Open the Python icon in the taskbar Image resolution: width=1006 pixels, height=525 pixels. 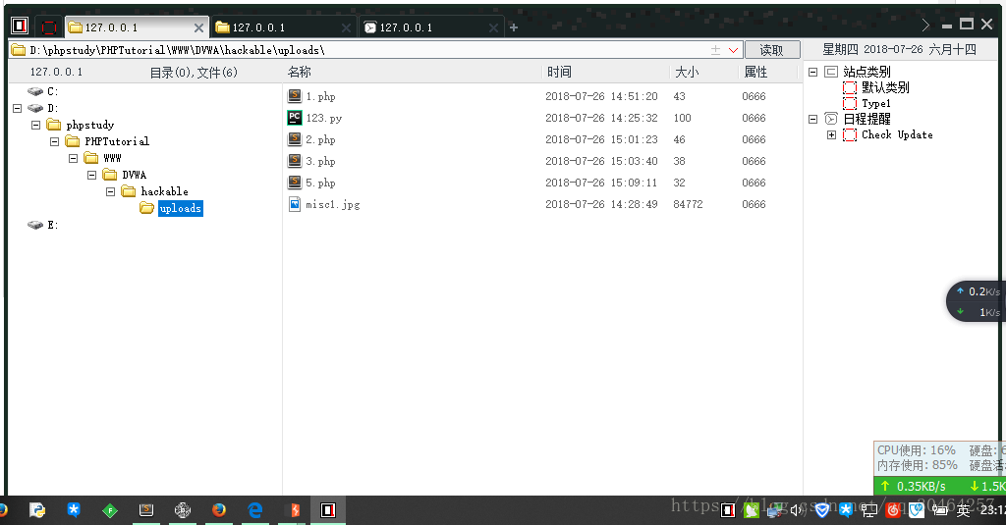pos(38,510)
